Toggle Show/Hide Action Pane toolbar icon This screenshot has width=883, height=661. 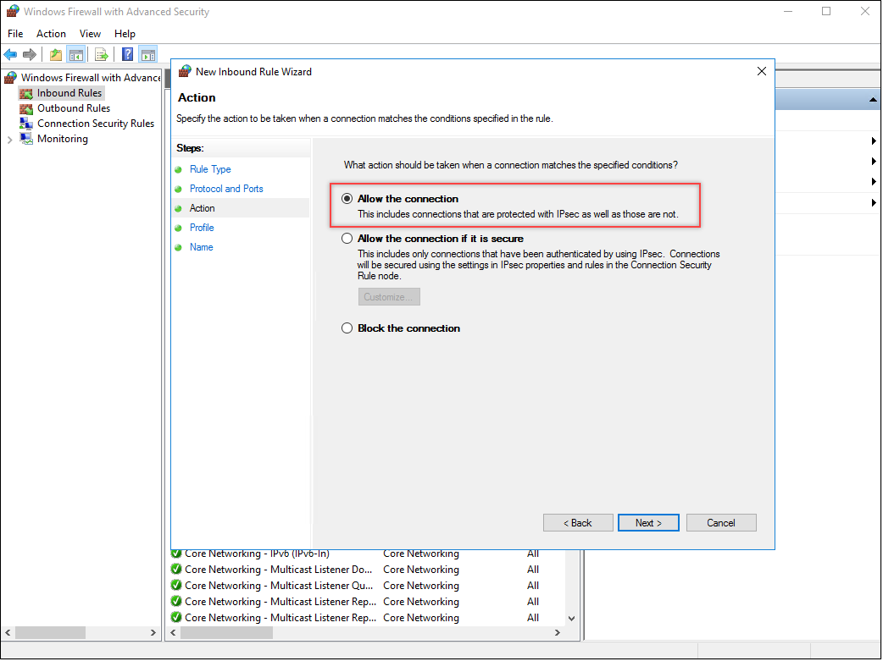click(148, 55)
